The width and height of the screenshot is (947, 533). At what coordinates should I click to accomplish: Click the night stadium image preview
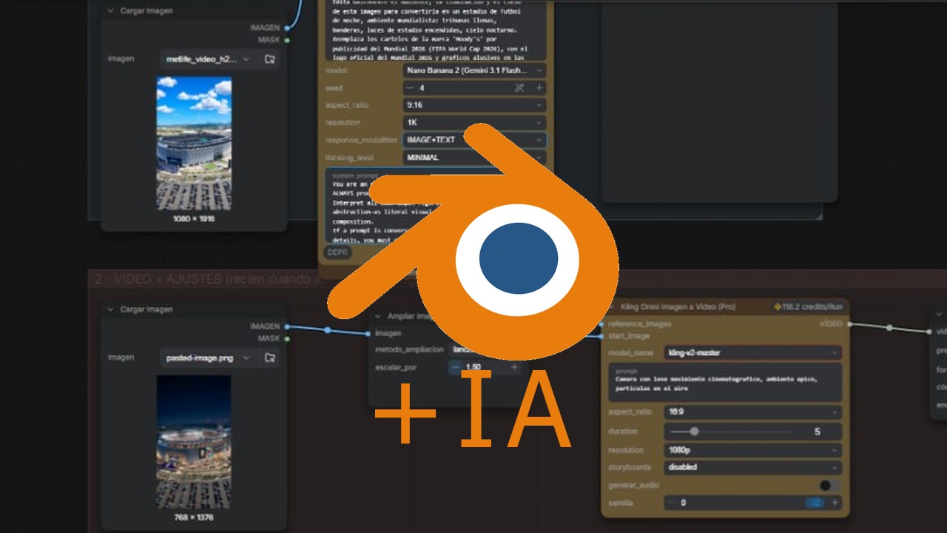pyautogui.click(x=194, y=442)
